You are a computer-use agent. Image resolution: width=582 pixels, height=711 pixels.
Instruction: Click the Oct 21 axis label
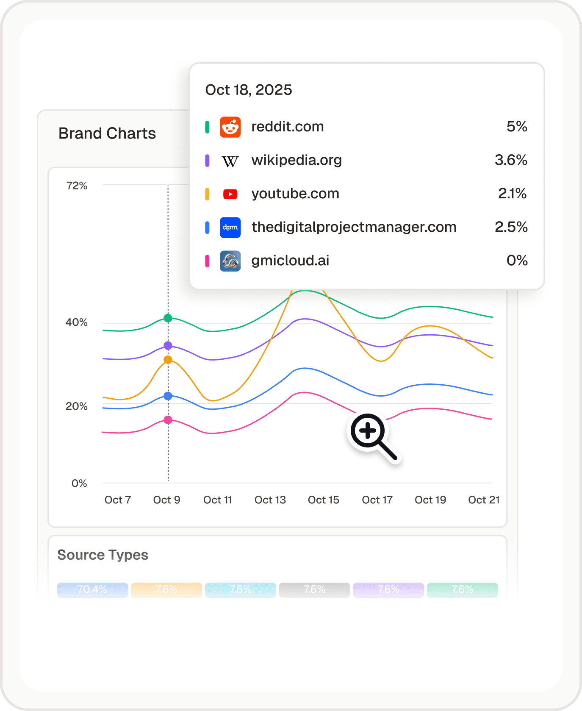tap(483, 500)
